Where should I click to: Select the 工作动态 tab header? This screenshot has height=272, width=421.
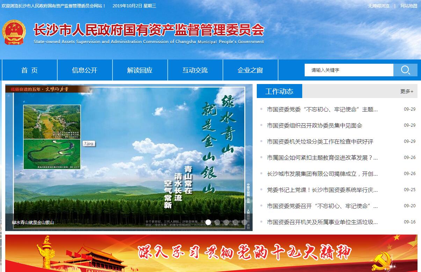[279, 91]
